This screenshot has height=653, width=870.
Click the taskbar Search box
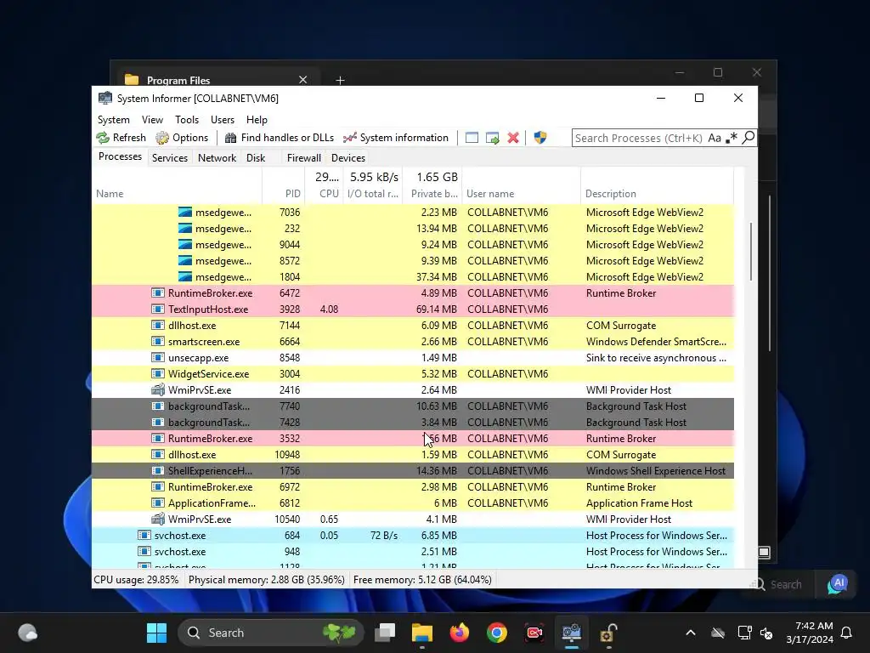tap(271, 633)
